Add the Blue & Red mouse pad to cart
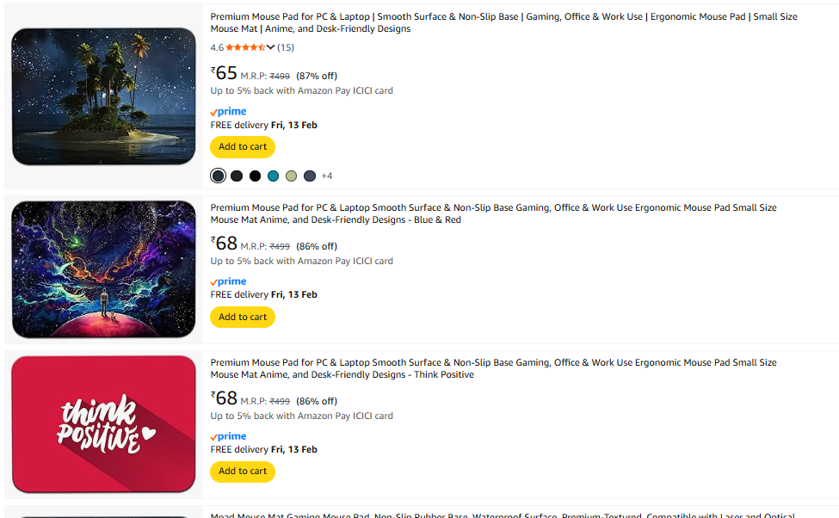Viewport: 839px width, 518px height. tap(243, 318)
